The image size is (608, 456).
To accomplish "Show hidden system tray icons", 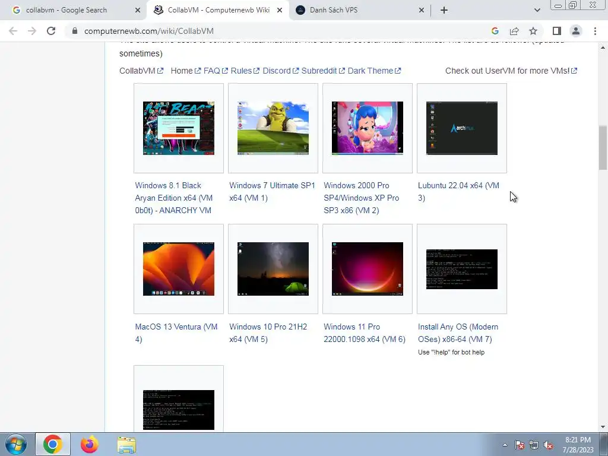I will pos(505,445).
